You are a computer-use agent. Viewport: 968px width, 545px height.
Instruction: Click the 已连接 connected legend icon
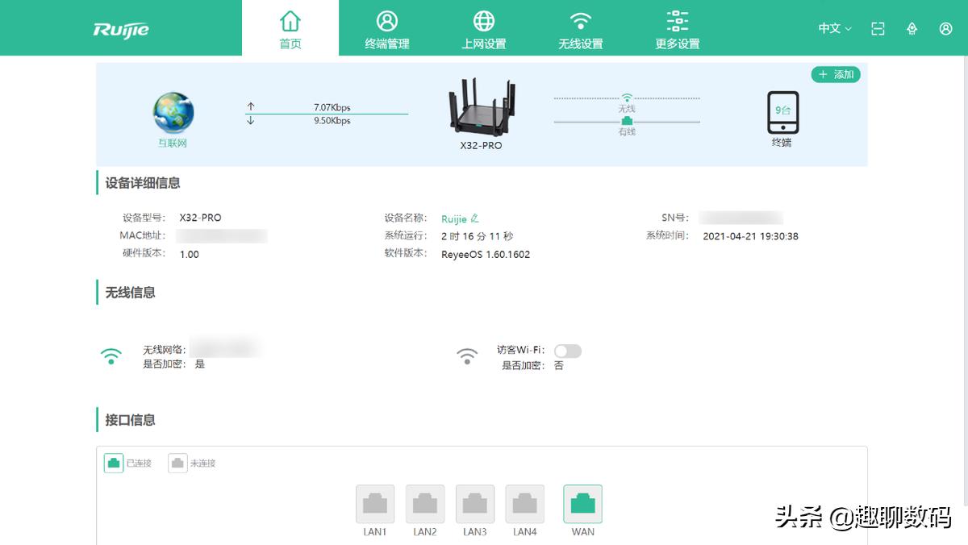(113, 463)
